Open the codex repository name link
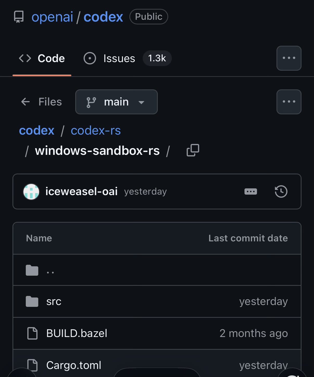Image resolution: width=314 pixels, height=377 pixels. [x=103, y=17]
